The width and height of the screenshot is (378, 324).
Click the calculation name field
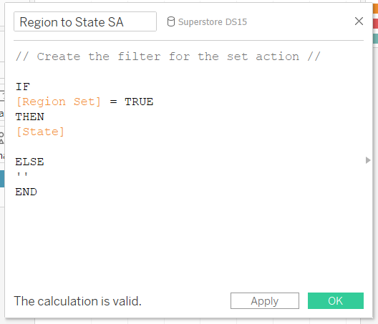pos(85,21)
